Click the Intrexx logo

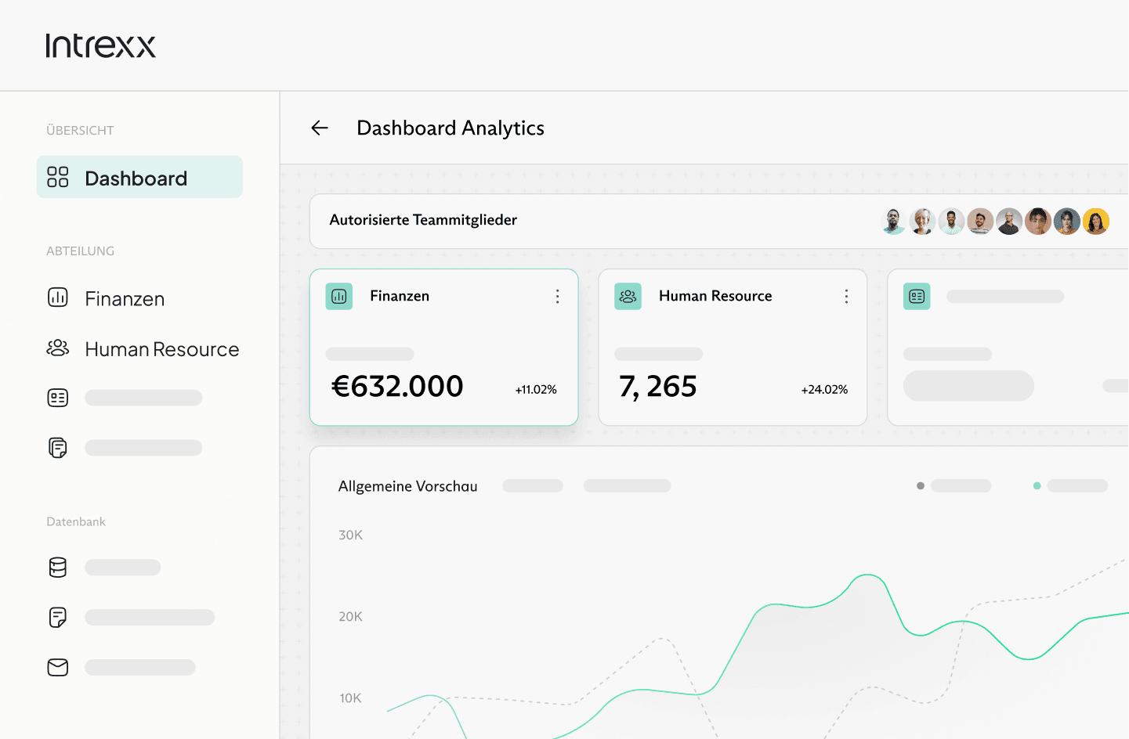101,46
